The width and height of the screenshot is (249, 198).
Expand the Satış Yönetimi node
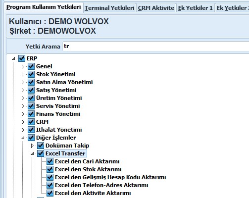pos(23,90)
